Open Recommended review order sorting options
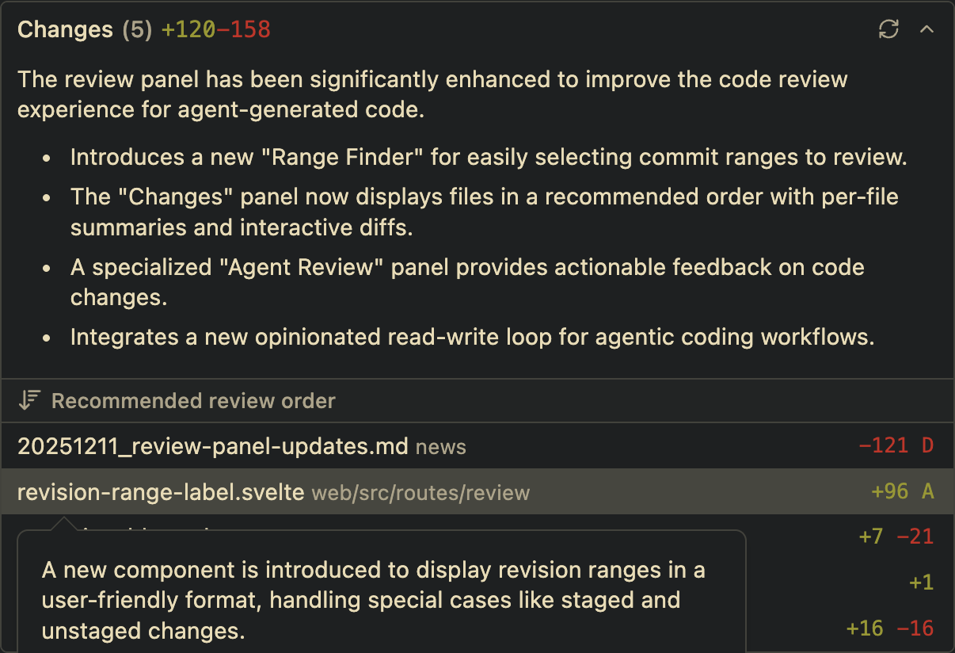955x653 pixels. (x=193, y=401)
